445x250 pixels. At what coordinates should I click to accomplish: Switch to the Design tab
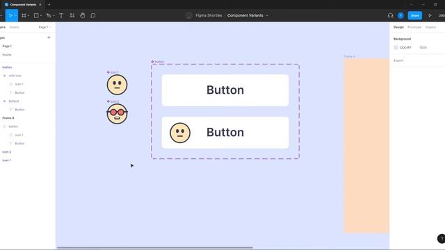coord(398,27)
